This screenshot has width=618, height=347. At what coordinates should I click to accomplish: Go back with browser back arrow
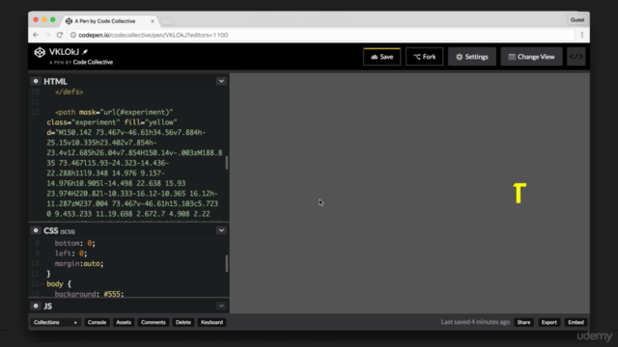(36, 35)
